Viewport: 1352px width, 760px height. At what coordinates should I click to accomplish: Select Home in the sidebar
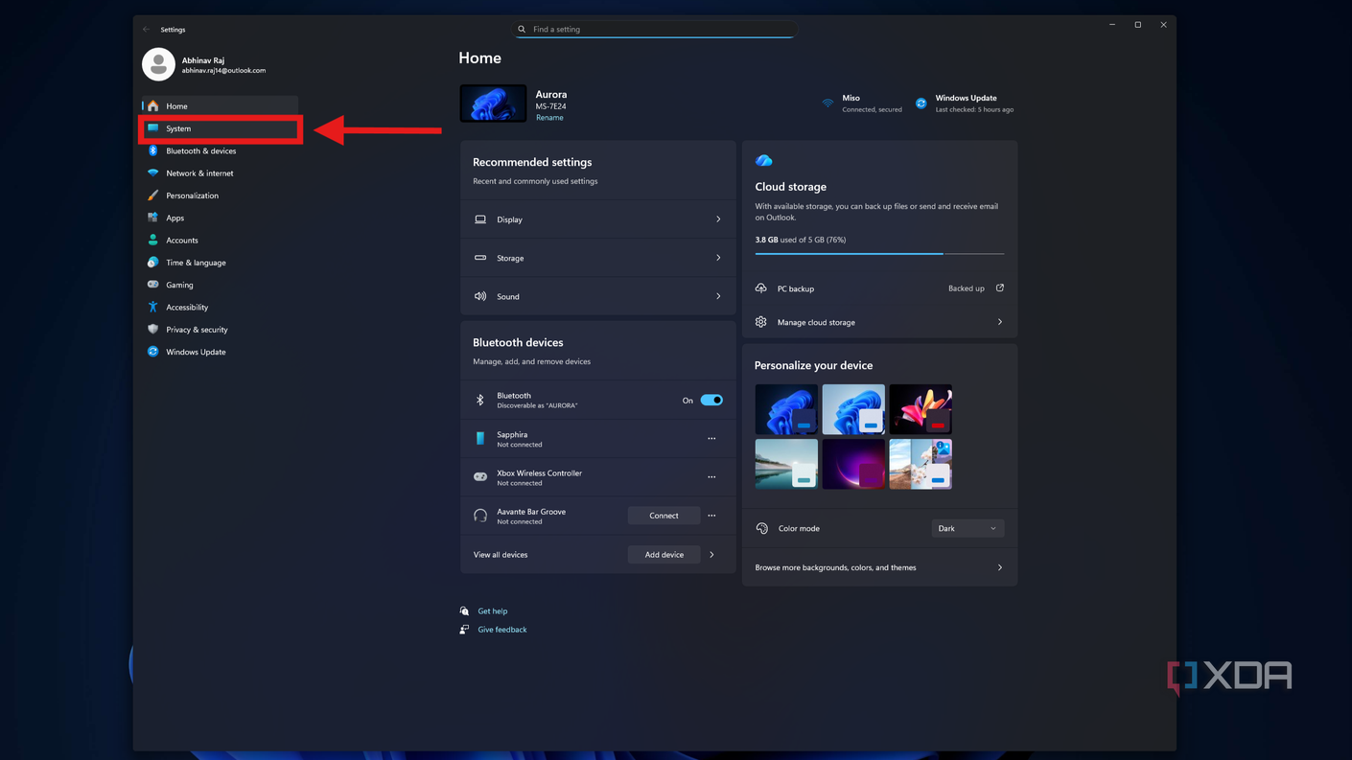pyautogui.click(x=221, y=106)
